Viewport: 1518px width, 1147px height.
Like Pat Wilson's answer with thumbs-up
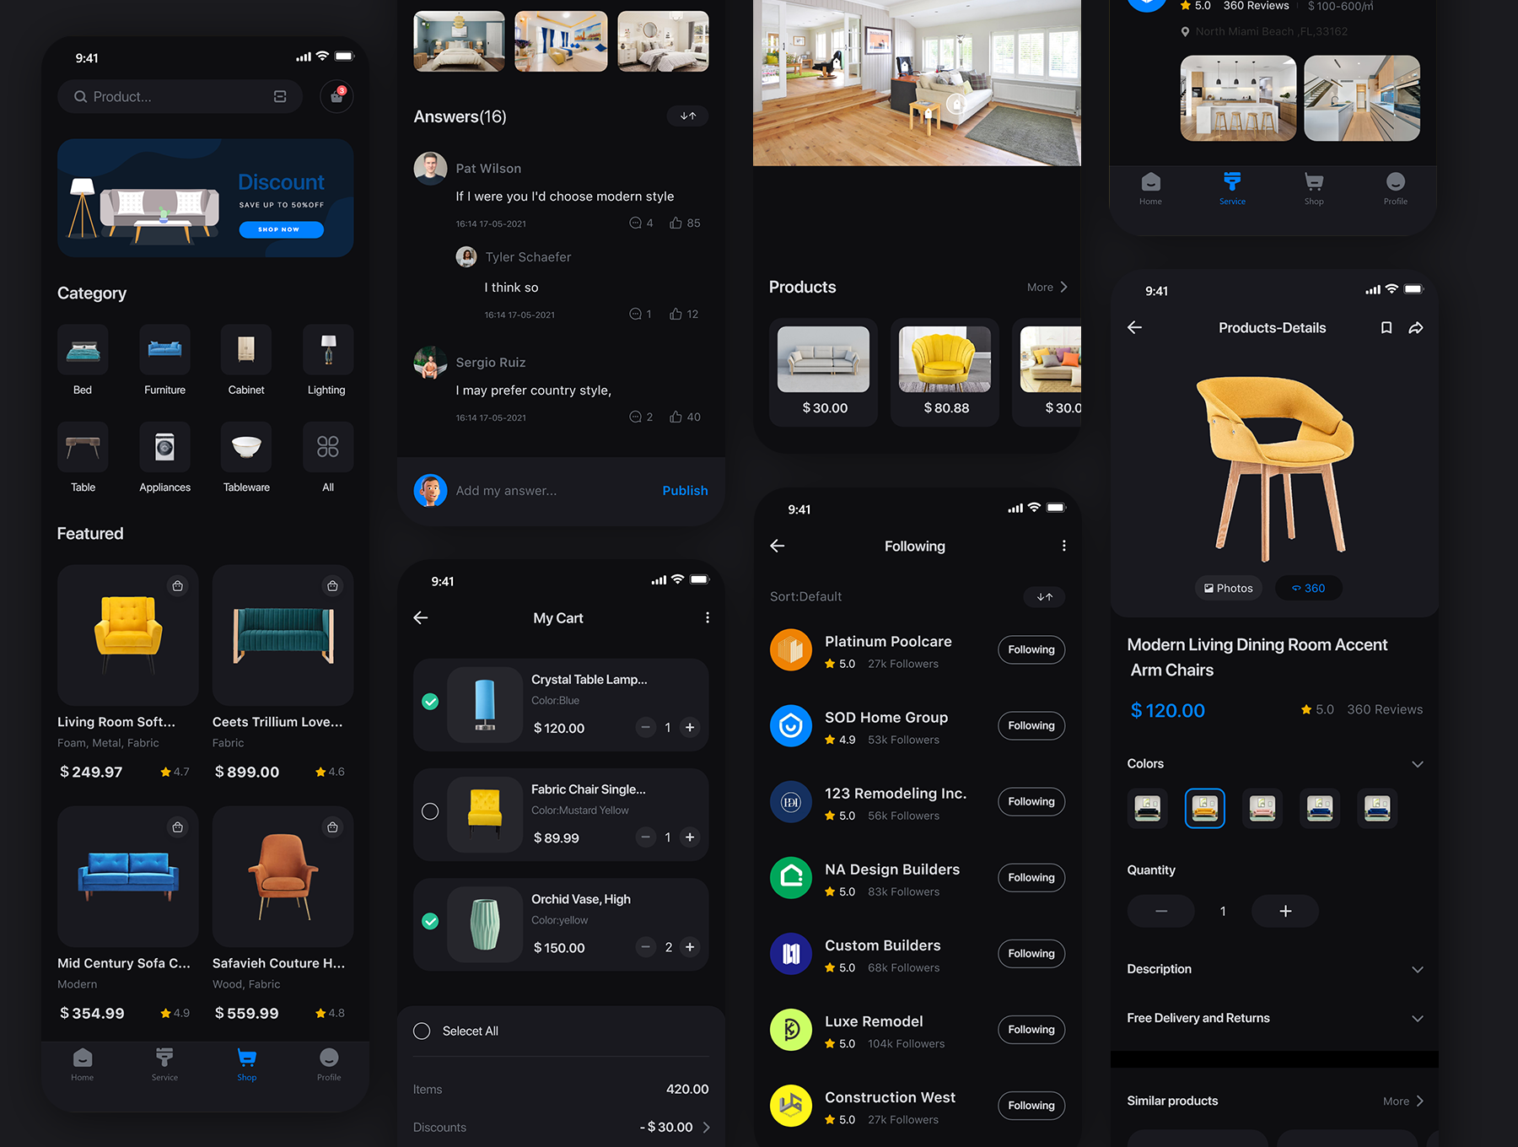pos(676,223)
